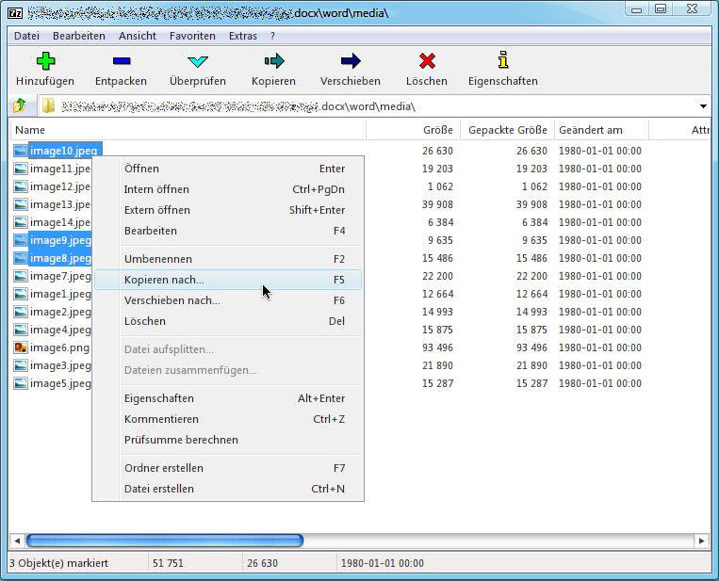The image size is (719, 581).
Task: Click status bar value 51 751
Action: point(168,563)
